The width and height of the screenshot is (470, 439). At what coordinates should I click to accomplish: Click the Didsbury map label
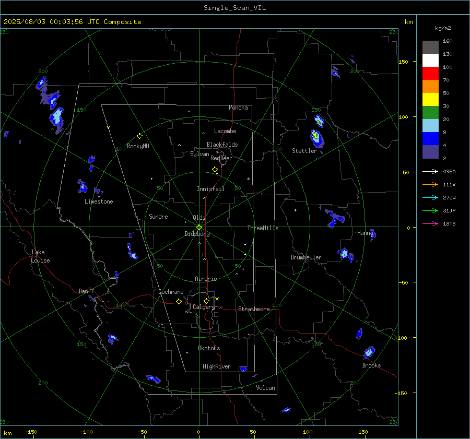197,234
